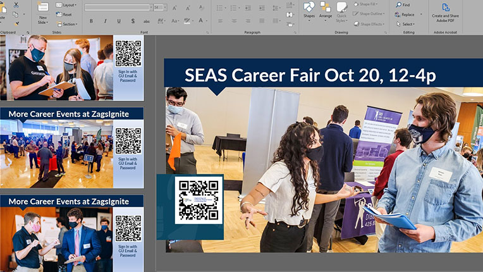Open the Shapes gallery
The image size is (483, 272).
click(x=309, y=10)
